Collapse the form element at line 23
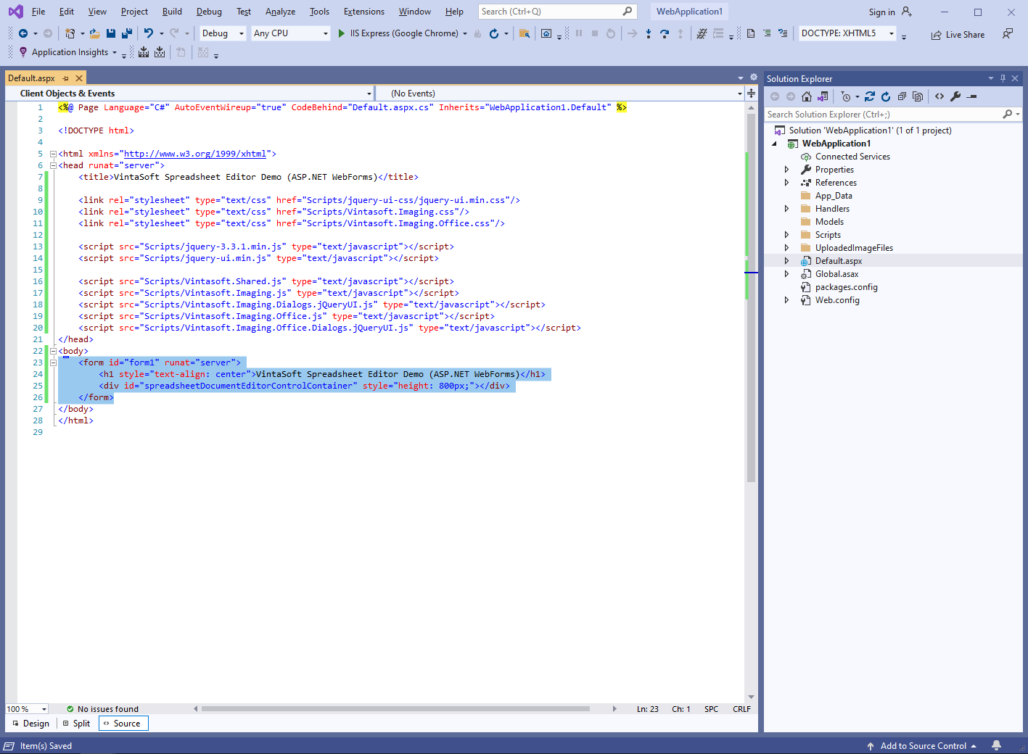This screenshot has width=1028, height=754. click(53, 362)
